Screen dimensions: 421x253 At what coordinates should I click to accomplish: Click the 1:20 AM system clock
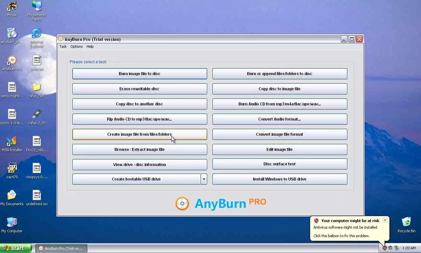pyautogui.click(x=409, y=248)
